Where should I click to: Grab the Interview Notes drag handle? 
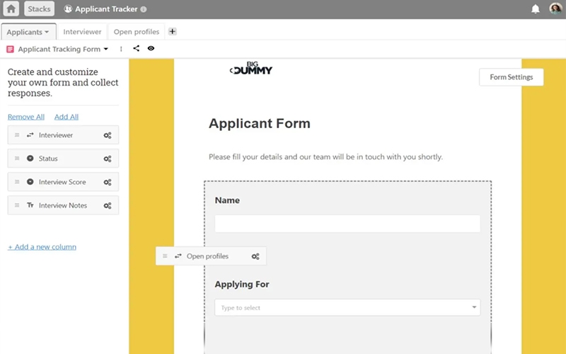coord(17,205)
